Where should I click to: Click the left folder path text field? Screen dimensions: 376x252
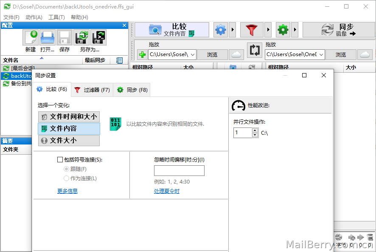(169, 54)
